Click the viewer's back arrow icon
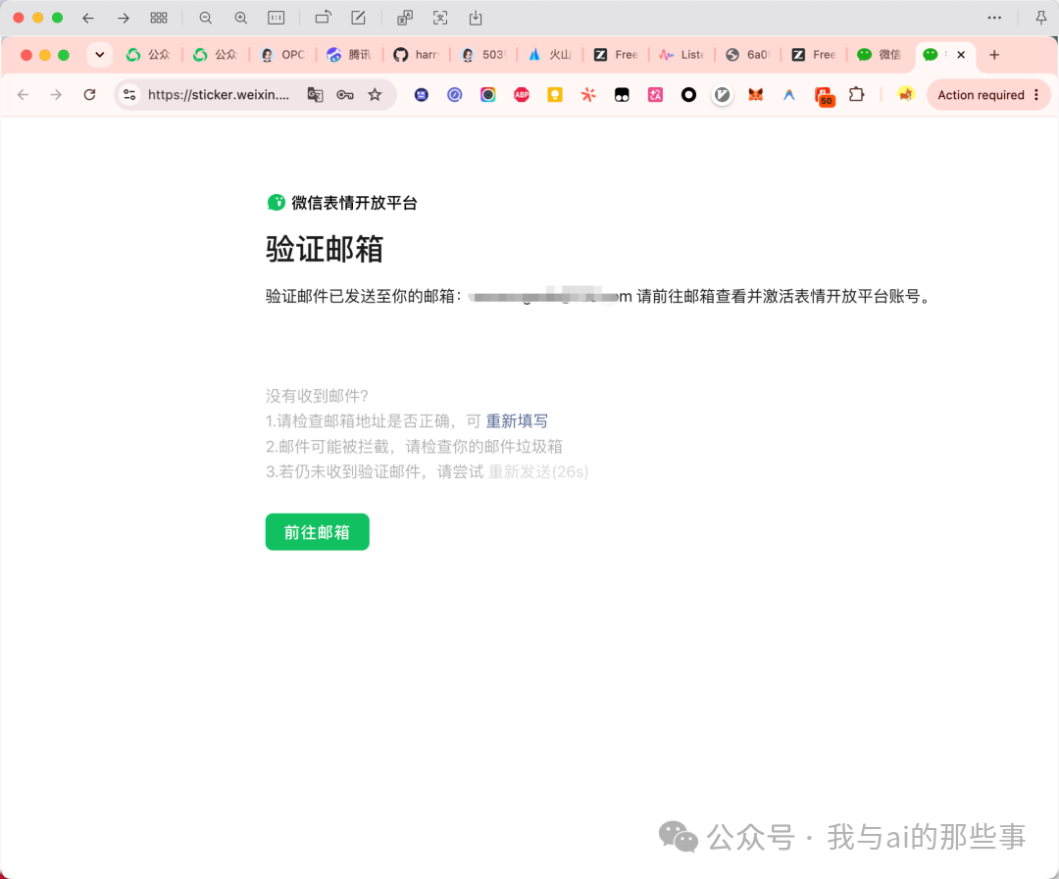 click(88, 19)
